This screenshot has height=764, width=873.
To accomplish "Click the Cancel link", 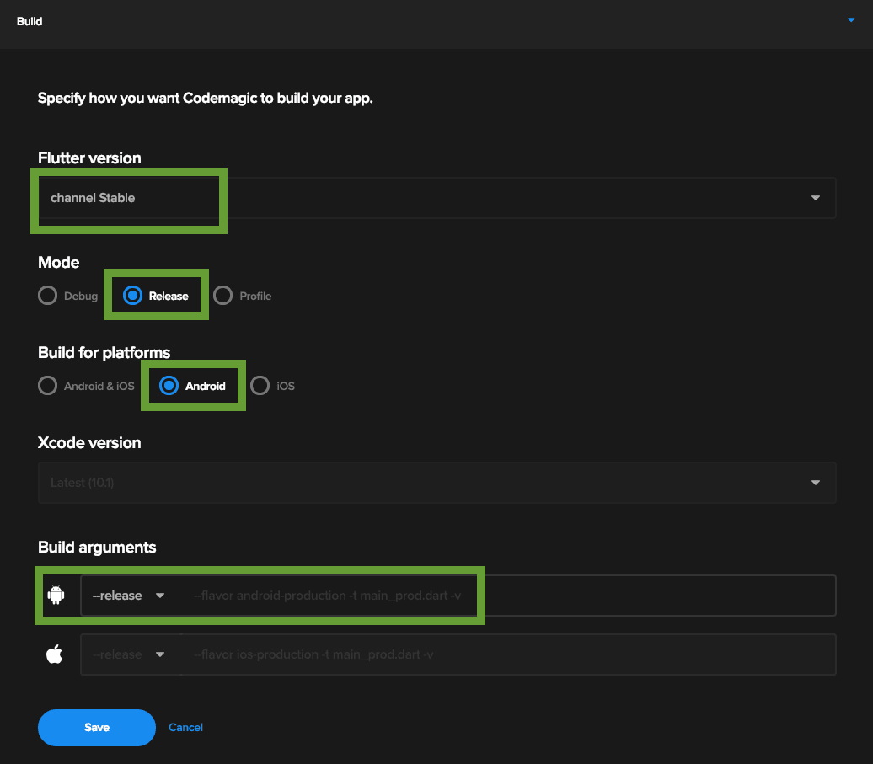I will 185,727.
